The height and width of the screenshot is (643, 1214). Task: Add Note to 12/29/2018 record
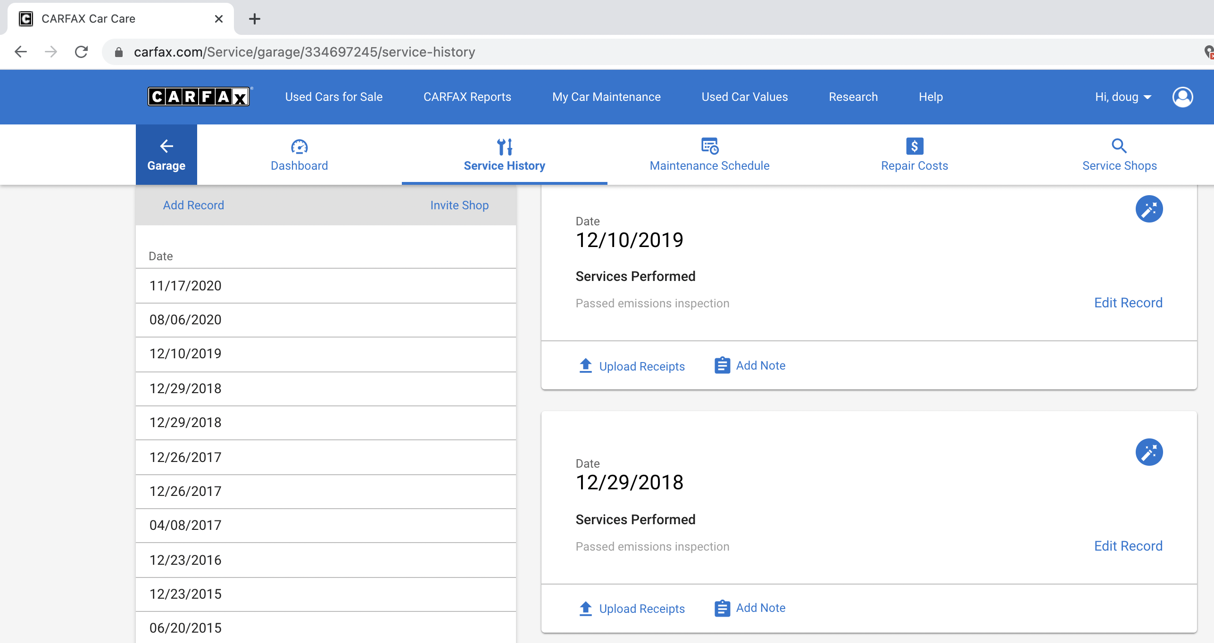760,608
